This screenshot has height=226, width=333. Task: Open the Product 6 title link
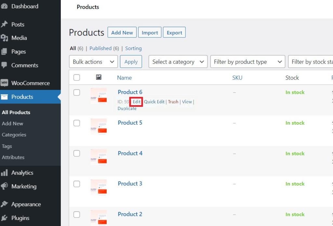pos(130,92)
